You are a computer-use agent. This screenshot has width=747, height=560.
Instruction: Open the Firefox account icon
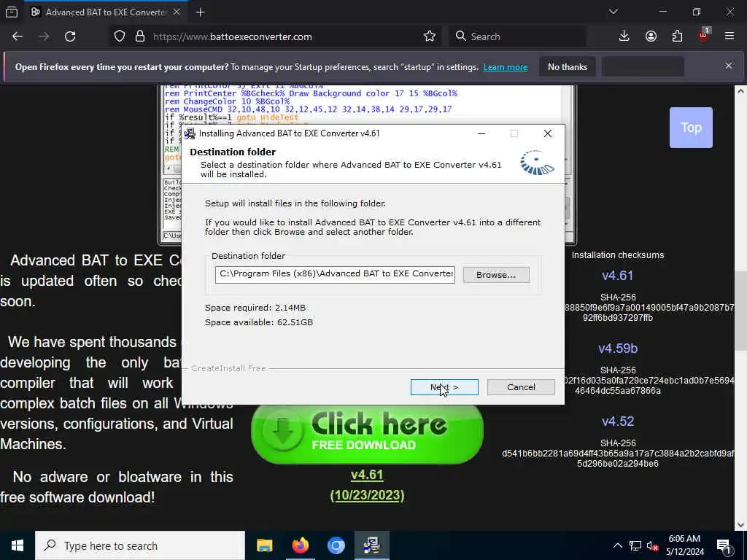(651, 36)
